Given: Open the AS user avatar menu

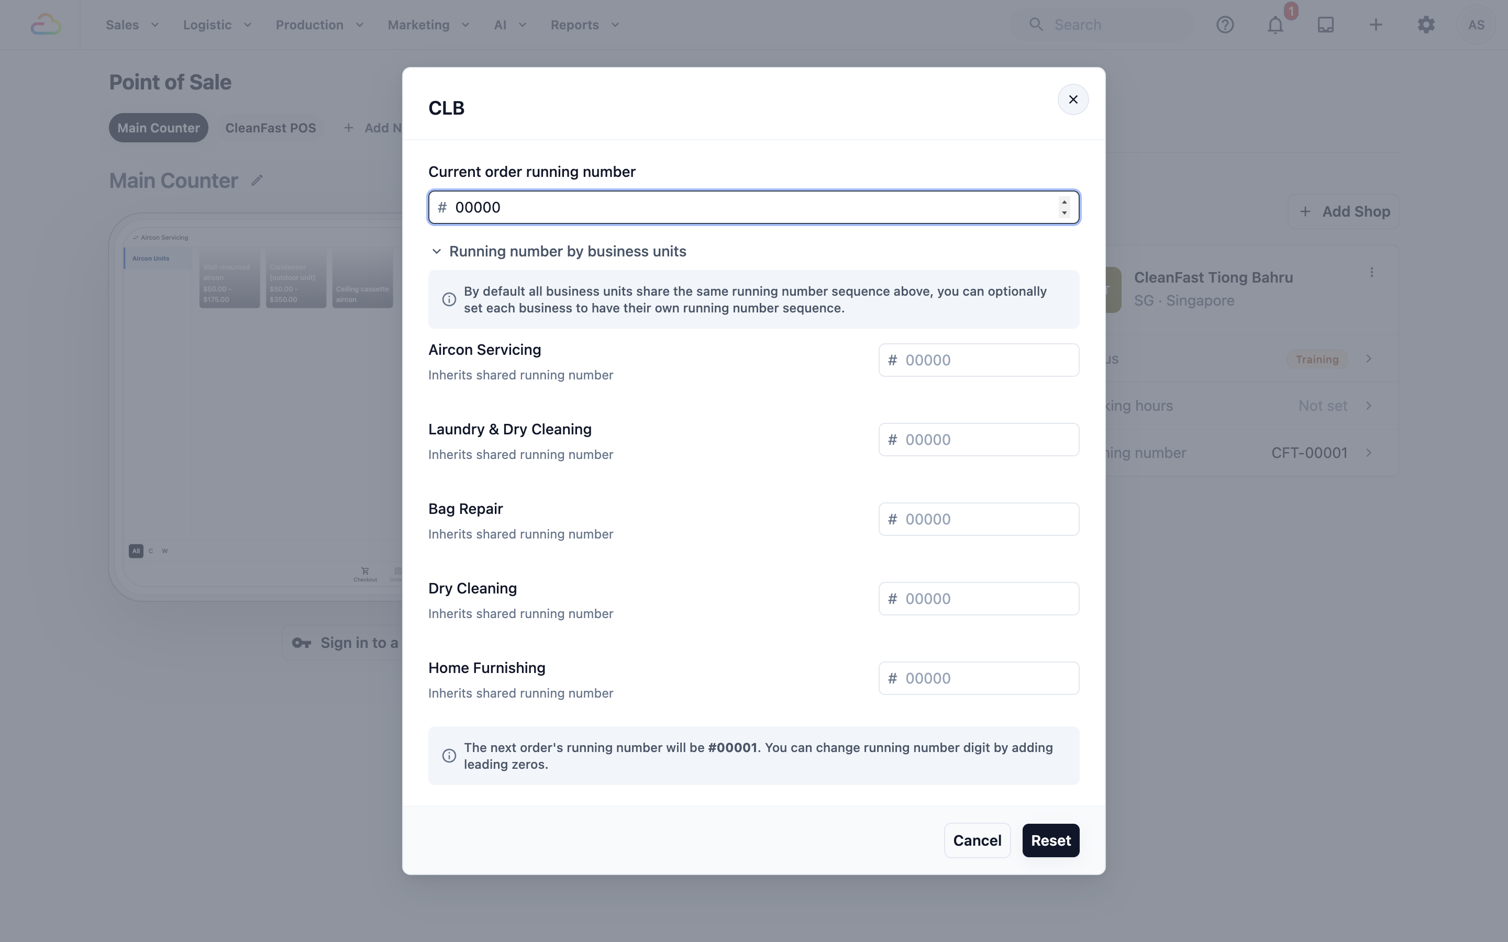Looking at the screenshot, I should pyautogui.click(x=1476, y=25).
